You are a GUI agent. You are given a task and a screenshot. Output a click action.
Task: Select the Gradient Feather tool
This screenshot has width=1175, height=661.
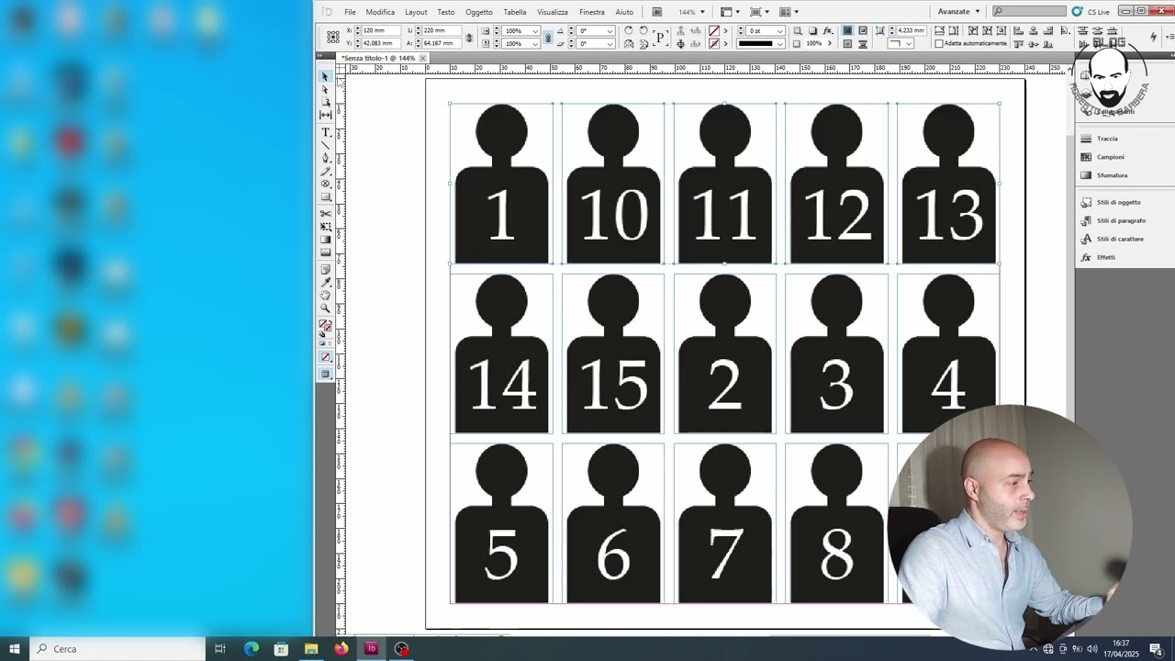click(x=325, y=252)
